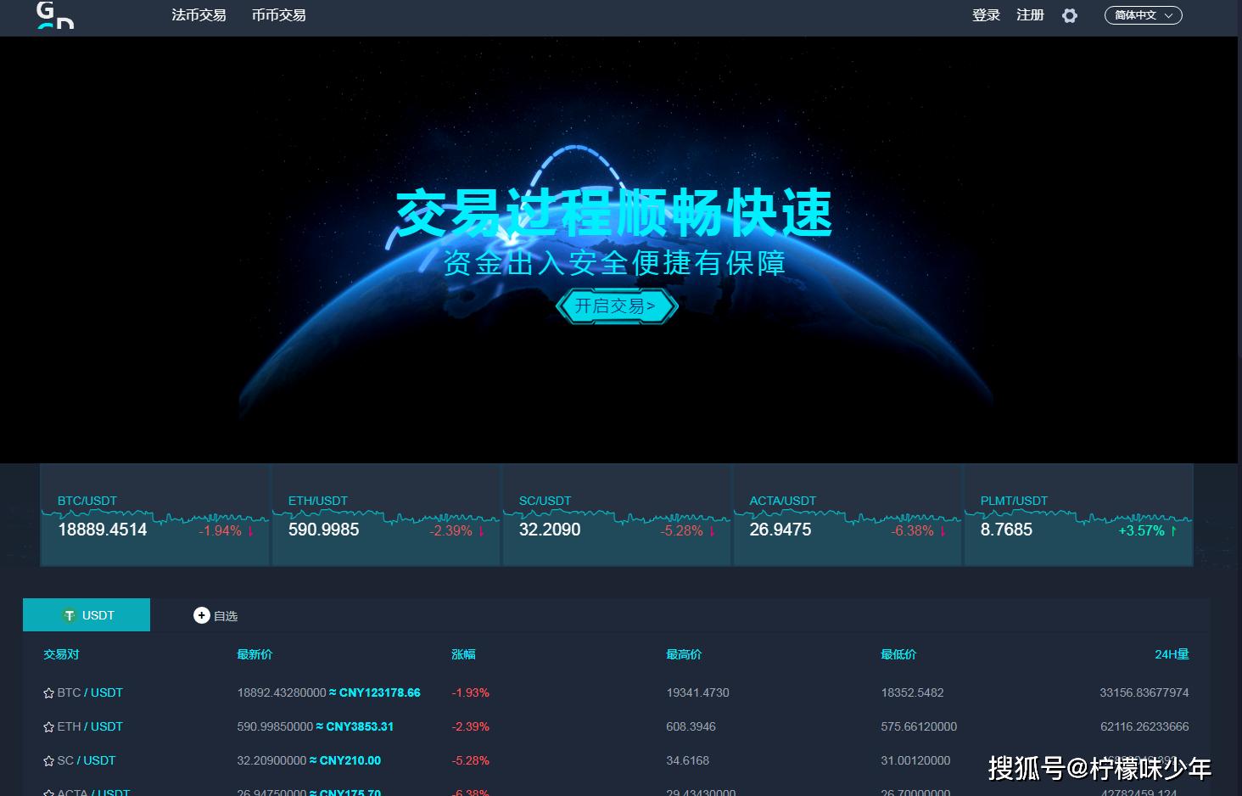The width and height of the screenshot is (1242, 796).
Task: Click the ETH/USDT market chart card
Action: (386, 514)
